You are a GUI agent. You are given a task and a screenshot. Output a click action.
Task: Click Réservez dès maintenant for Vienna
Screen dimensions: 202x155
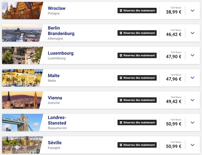(137, 100)
